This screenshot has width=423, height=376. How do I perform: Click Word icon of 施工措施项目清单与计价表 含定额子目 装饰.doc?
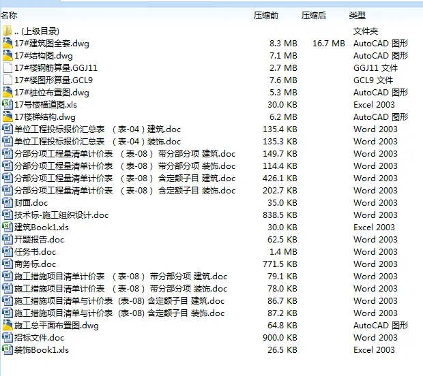point(8,313)
